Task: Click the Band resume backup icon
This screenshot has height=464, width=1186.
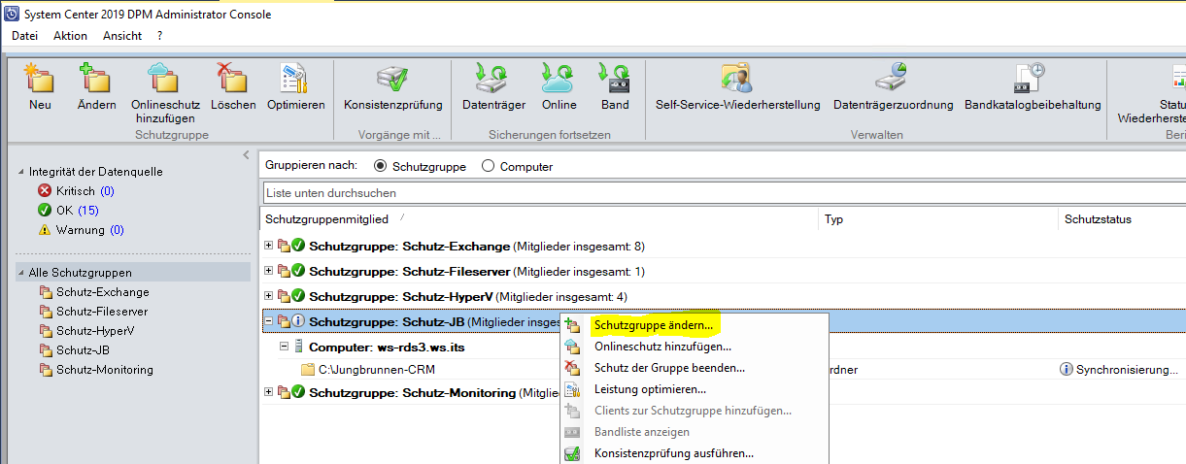Action: [x=615, y=78]
